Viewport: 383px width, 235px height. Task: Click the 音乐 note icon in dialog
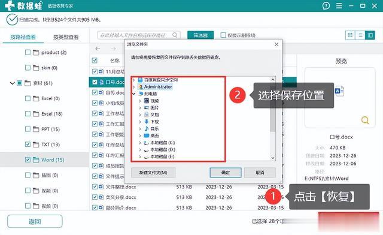pos(147,128)
